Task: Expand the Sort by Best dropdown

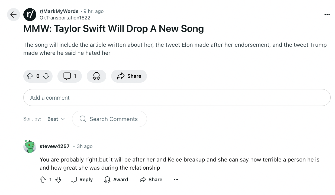Action: coord(56,119)
